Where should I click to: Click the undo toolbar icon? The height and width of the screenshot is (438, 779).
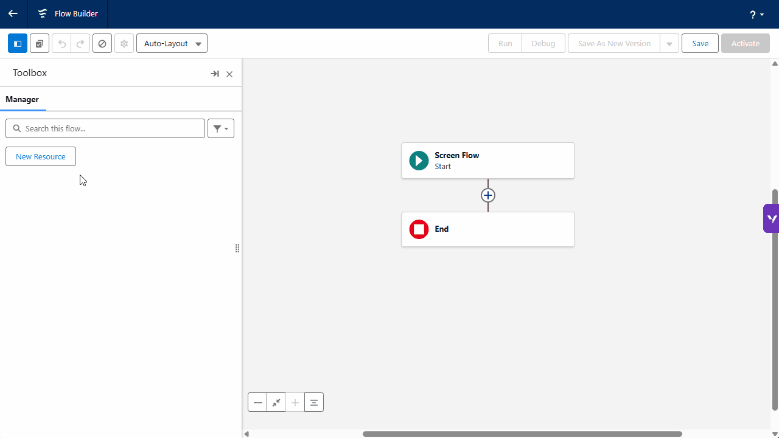pyautogui.click(x=61, y=44)
